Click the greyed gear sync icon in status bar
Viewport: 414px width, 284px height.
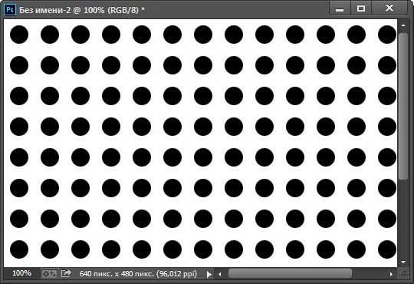49,274
